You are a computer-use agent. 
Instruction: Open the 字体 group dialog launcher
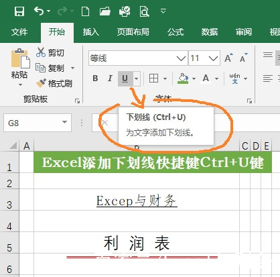click(249, 101)
